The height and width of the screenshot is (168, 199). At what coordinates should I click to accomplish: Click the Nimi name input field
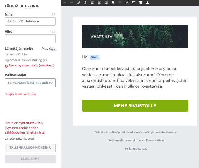30,22
